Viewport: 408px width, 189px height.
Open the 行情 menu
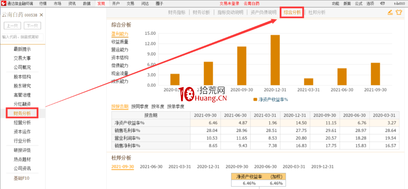(43, 4)
